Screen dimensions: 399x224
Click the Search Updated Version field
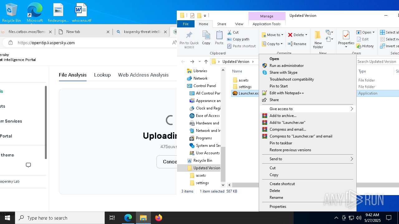click(377, 62)
